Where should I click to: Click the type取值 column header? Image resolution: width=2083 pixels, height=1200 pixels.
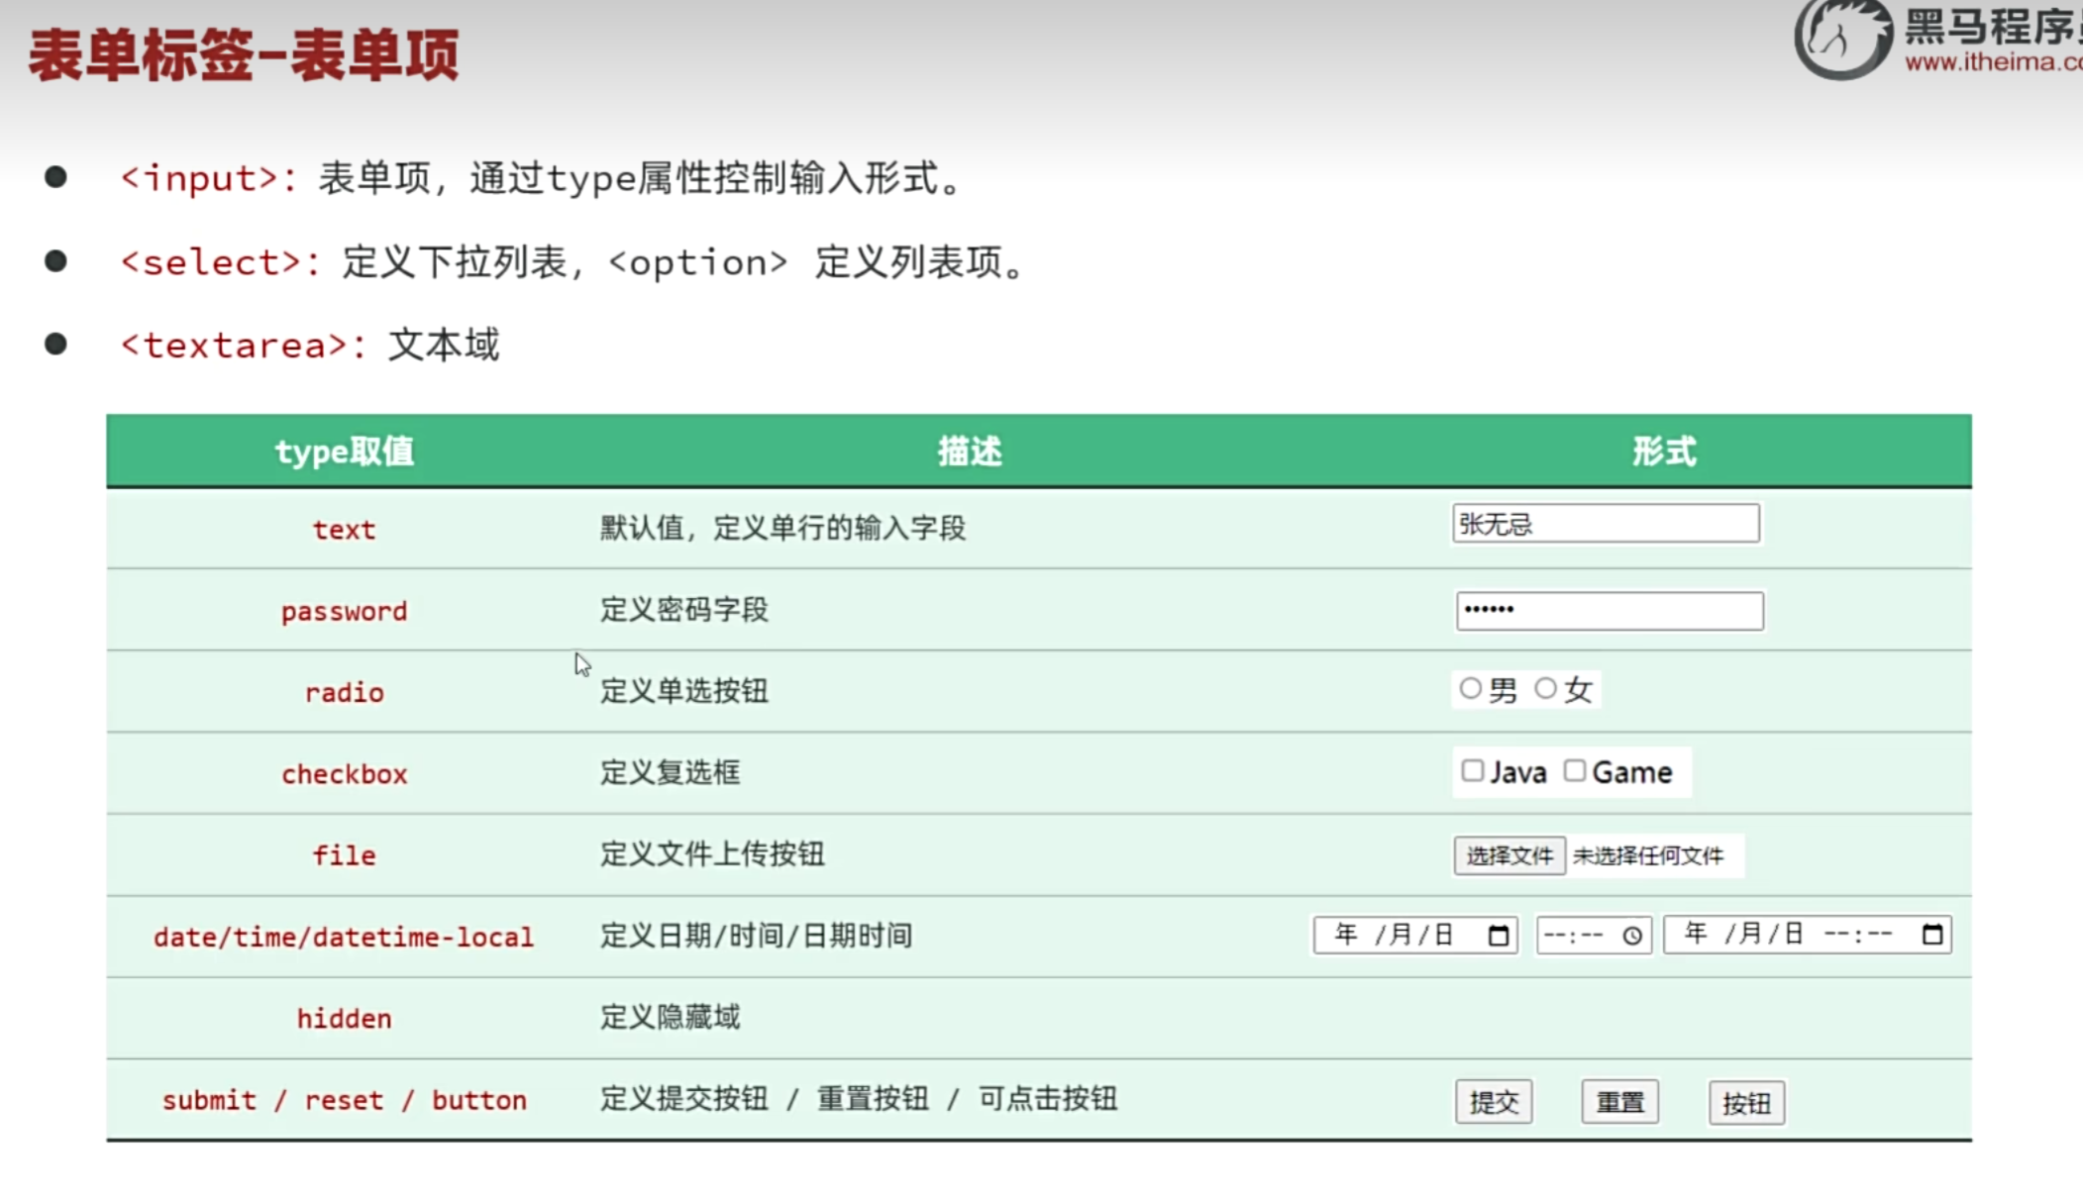coord(344,451)
